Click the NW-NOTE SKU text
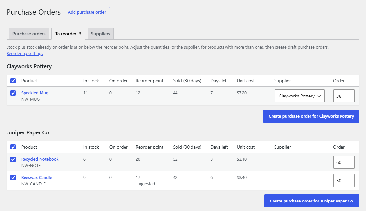 (x=31, y=166)
